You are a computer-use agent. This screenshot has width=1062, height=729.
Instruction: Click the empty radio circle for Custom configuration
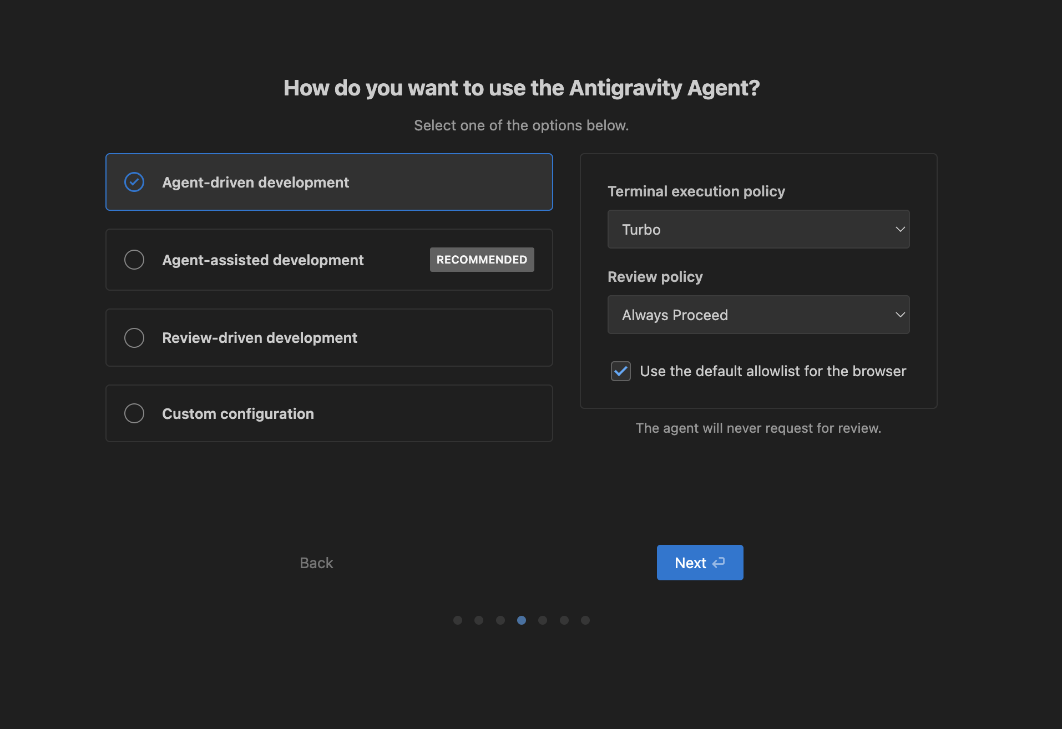tap(134, 413)
